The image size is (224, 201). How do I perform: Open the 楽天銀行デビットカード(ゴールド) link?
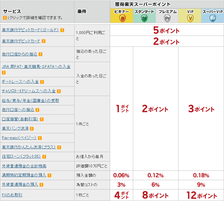pyautogui.click(x=30, y=30)
